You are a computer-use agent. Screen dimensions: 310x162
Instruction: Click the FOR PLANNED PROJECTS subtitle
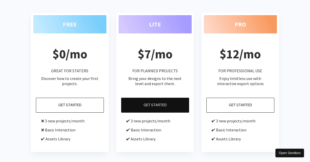coord(155,71)
